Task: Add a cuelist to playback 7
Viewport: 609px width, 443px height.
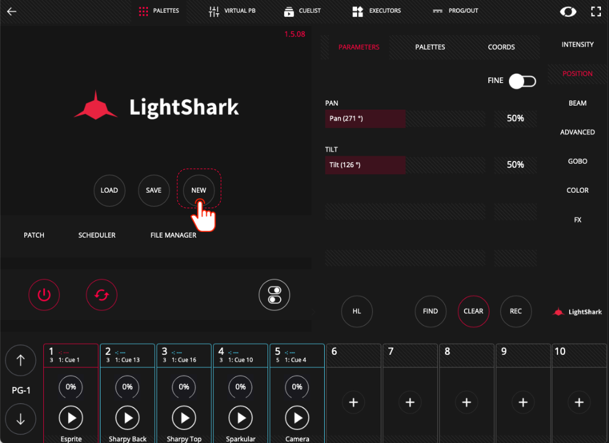Action: click(410, 402)
